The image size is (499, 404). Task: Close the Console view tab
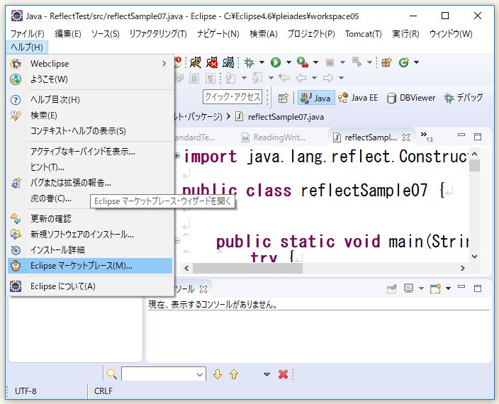[x=203, y=289]
